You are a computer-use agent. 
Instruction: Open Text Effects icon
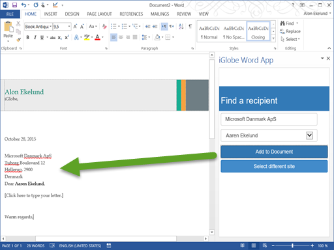(x=76, y=37)
